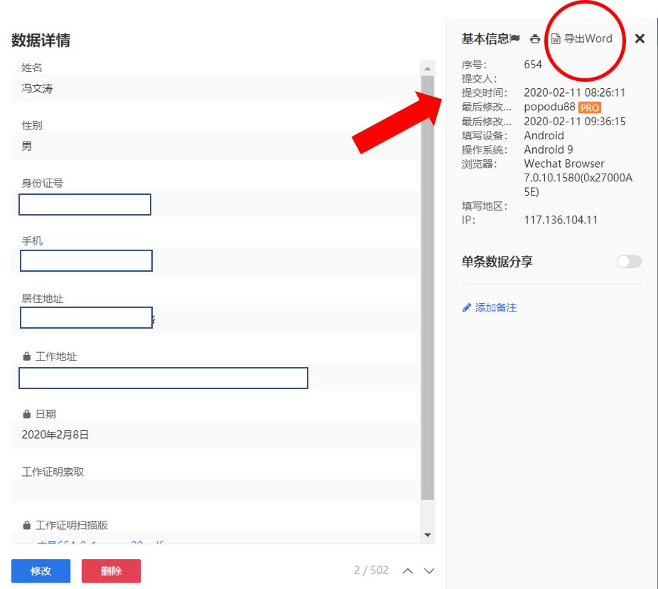Click inside the 身份证号 input field
Screen dimensions: 658x589
pos(84,204)
